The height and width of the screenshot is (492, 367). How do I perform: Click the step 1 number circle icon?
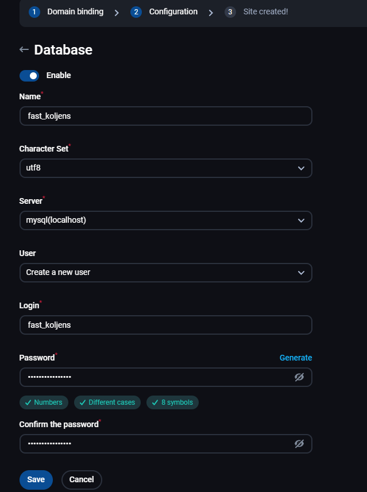click(x=34, y=12)
